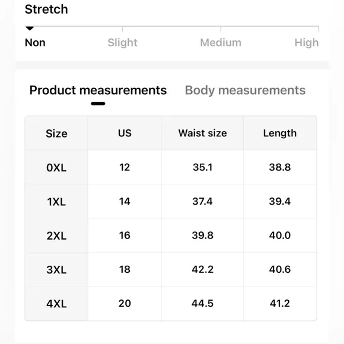Select the 1XL size row label
This screenshot has height=344, width=344.
pyautogui.click(x=56, y=202)
